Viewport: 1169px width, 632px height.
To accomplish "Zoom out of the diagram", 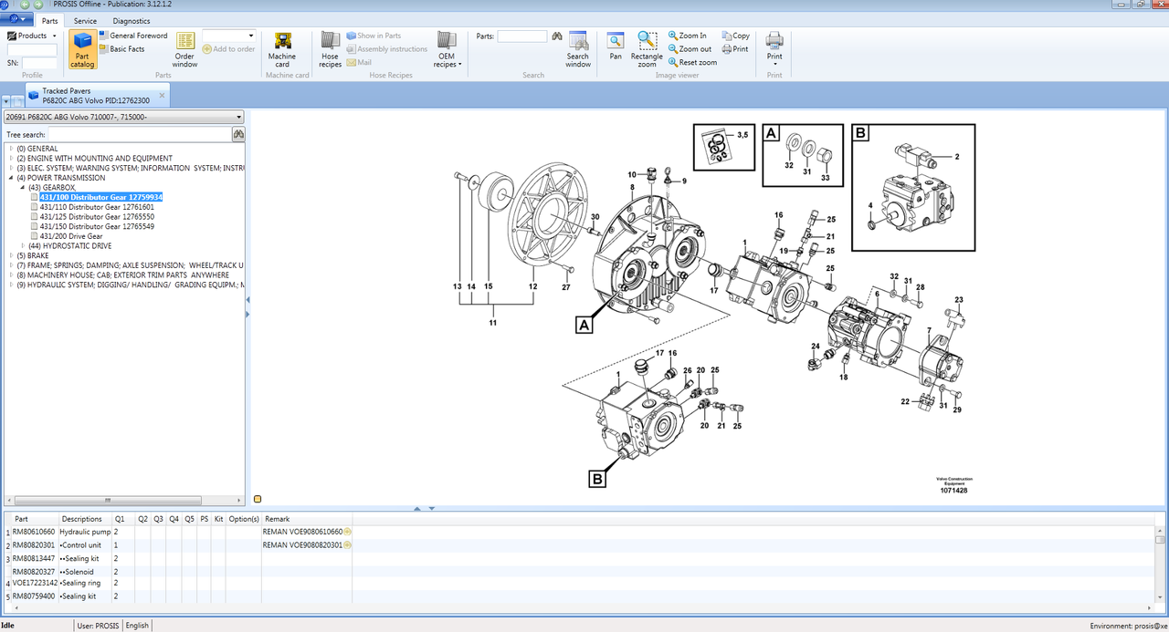I will click(690, 49).
